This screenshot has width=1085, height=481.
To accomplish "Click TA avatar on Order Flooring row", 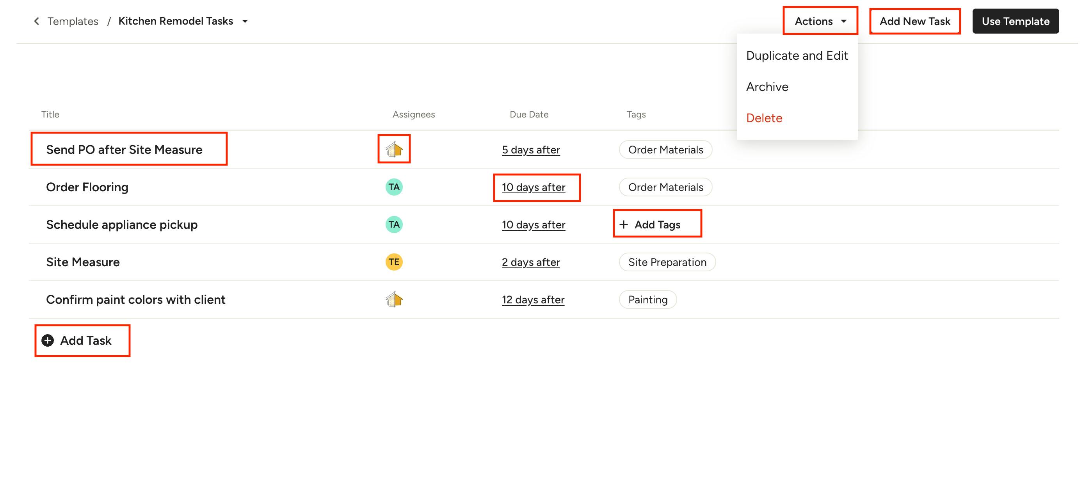I will click(x=394, y=187).
